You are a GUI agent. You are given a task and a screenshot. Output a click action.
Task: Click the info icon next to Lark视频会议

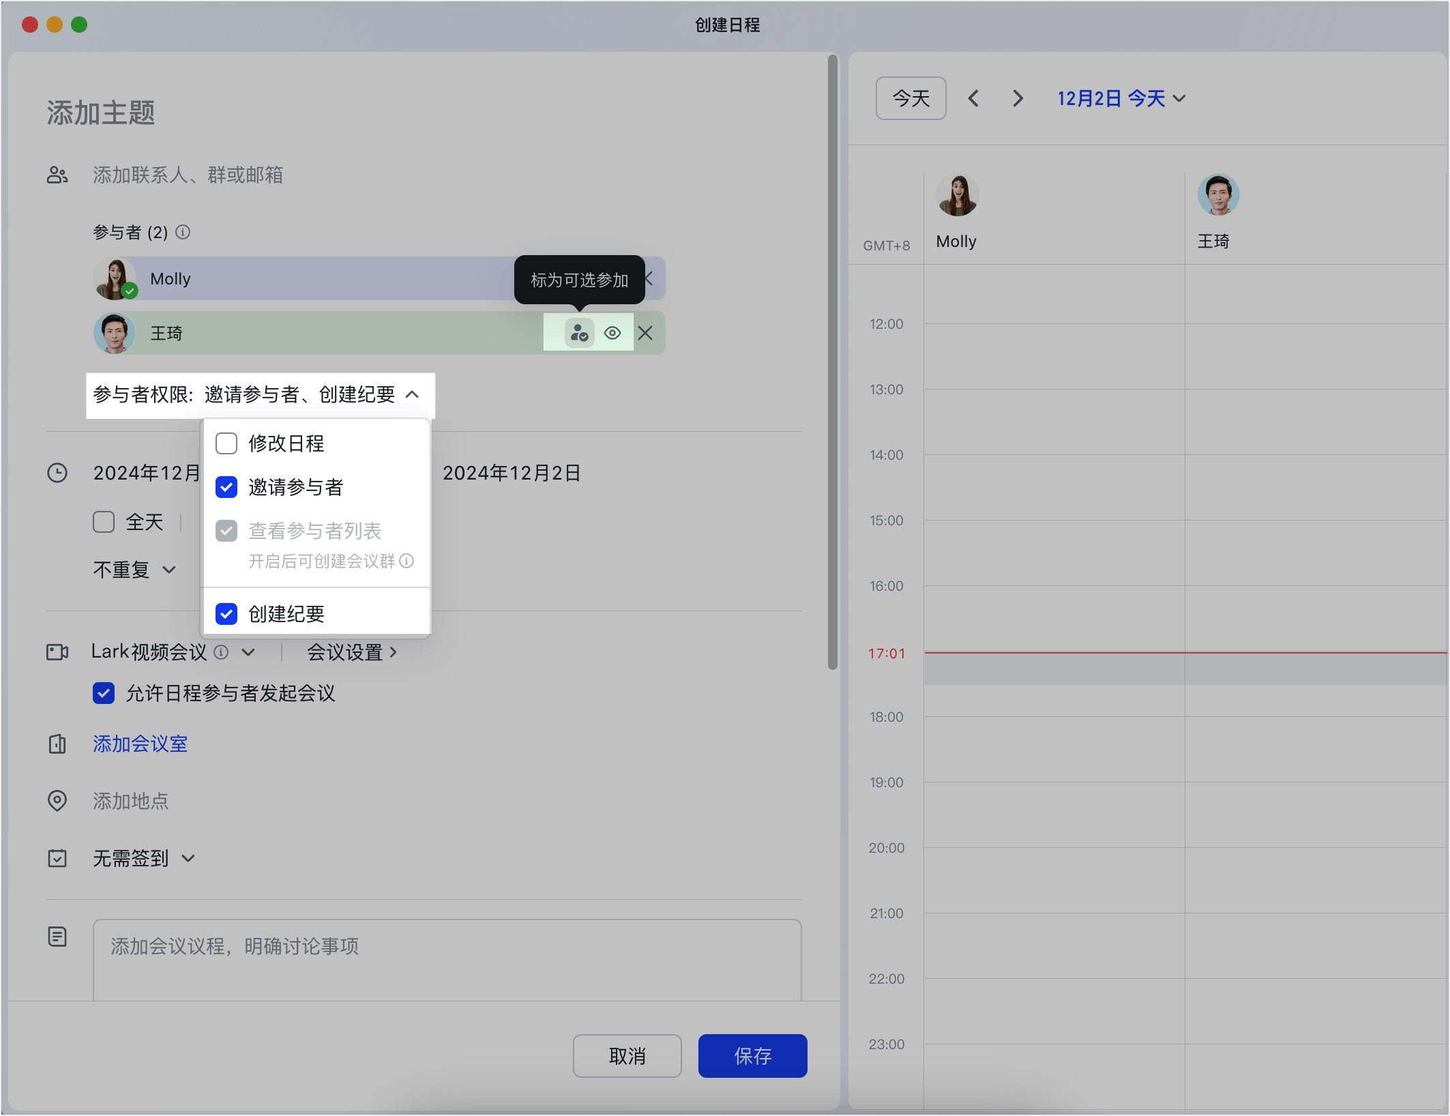point(221,652)
